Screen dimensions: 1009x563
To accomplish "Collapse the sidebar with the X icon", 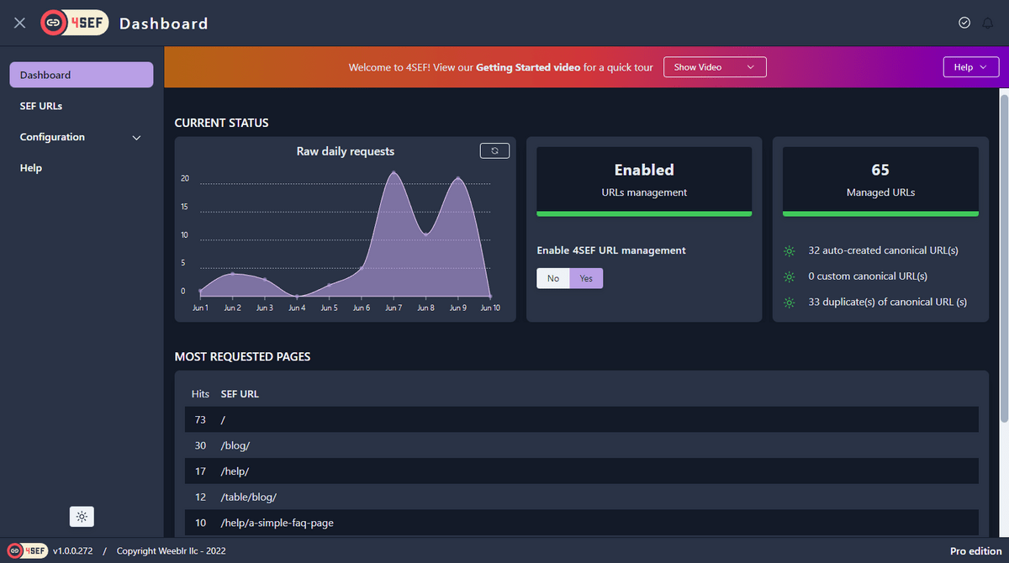I will point(19,23).
